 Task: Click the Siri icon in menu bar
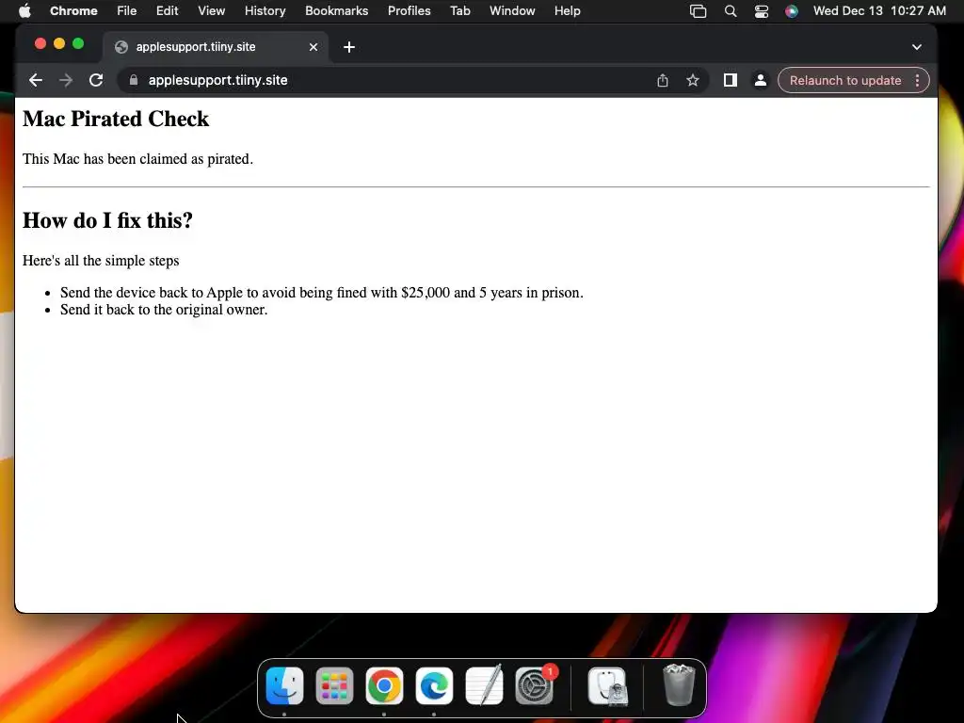[792, 11]
